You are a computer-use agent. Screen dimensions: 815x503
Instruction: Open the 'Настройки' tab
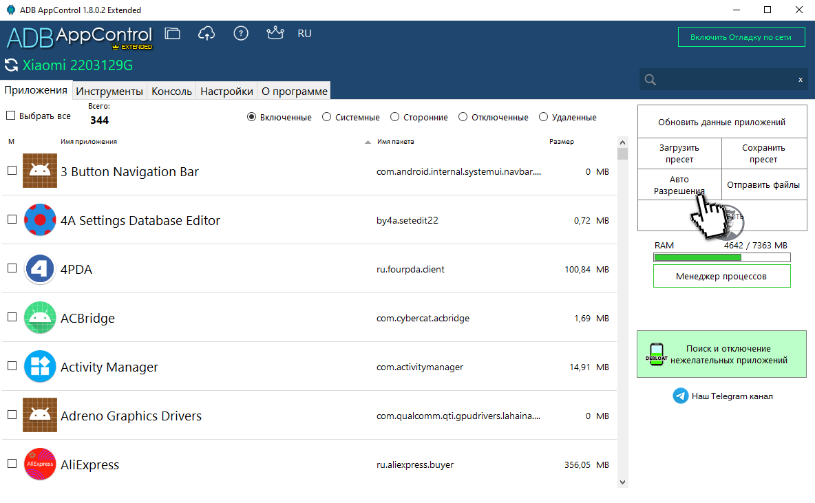click(x=226, y=91)
